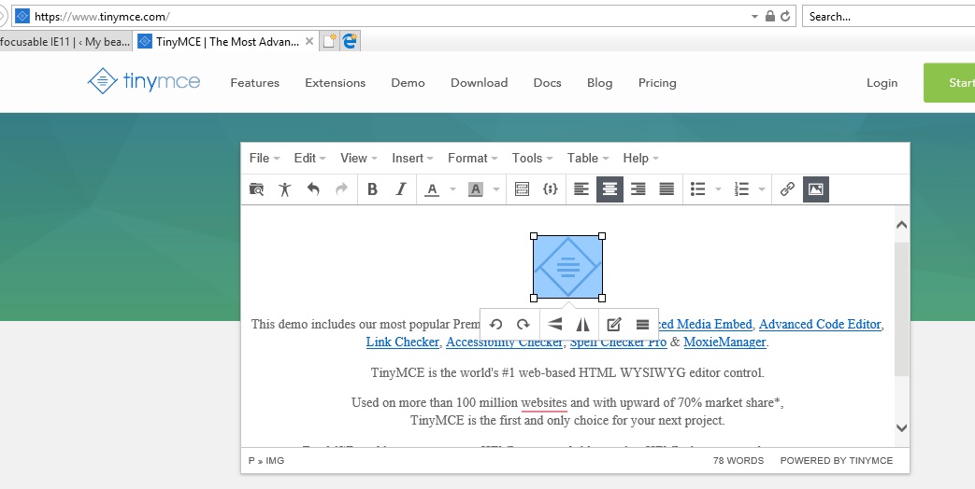Viewport: 975px width, 489px height.
Task: Open the Table menu
Action: coord(588,159)
